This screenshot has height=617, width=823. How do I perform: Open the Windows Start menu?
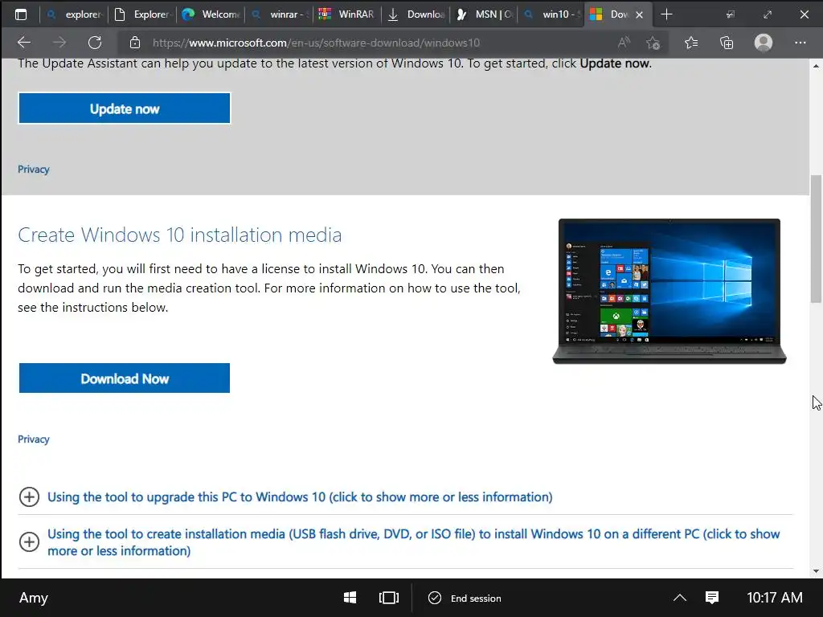pos(350,598)
